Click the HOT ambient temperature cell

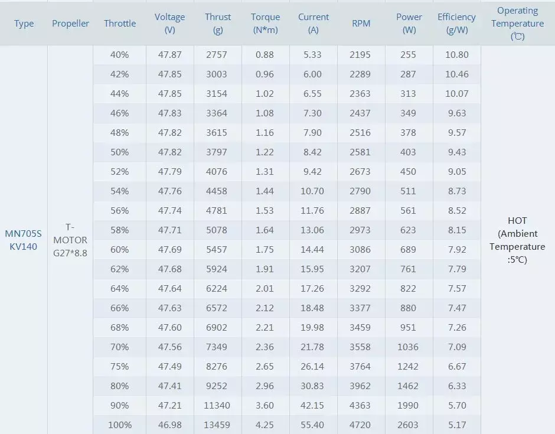pyautogui.click(x=517, y=240)
